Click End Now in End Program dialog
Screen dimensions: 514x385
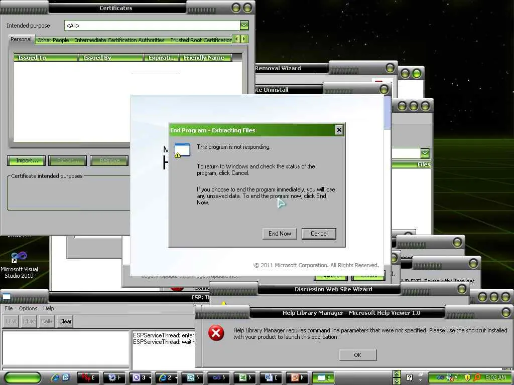280,234
